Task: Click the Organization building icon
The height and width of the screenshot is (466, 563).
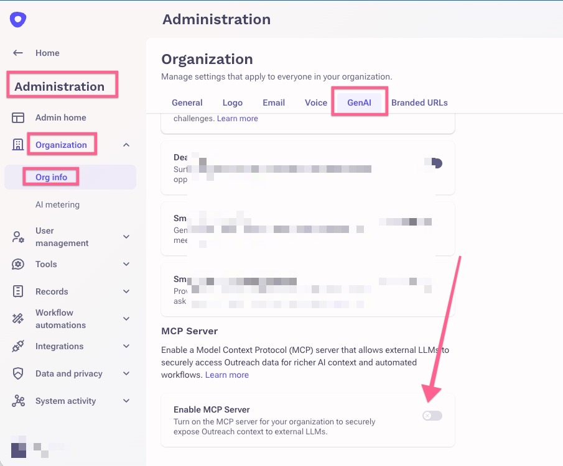Action: 18,145
